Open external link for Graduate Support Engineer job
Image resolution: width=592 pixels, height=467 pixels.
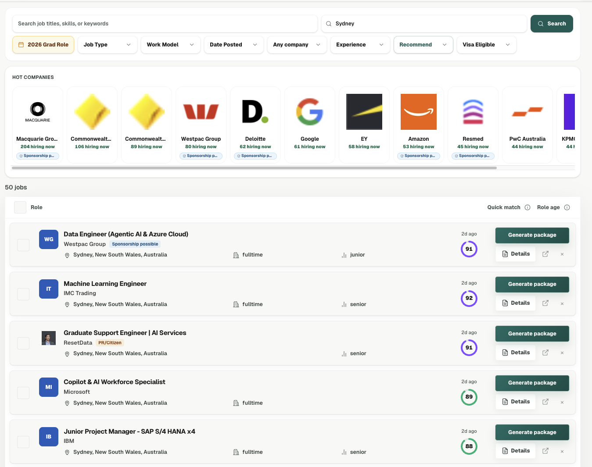[x=545, y=353]
